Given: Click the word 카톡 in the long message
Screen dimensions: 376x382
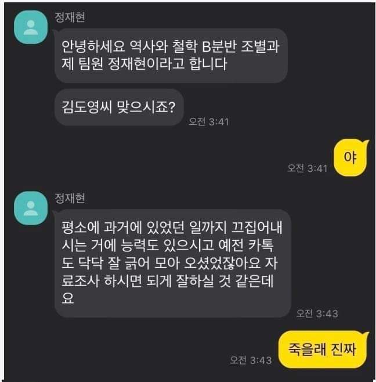Looking at the screenshot, I should pyautogui.click(x=261, y=245).
